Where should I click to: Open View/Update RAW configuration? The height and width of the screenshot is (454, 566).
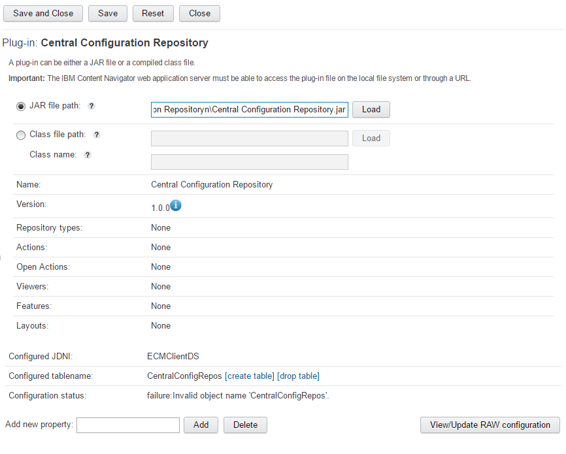coord(490,425)
